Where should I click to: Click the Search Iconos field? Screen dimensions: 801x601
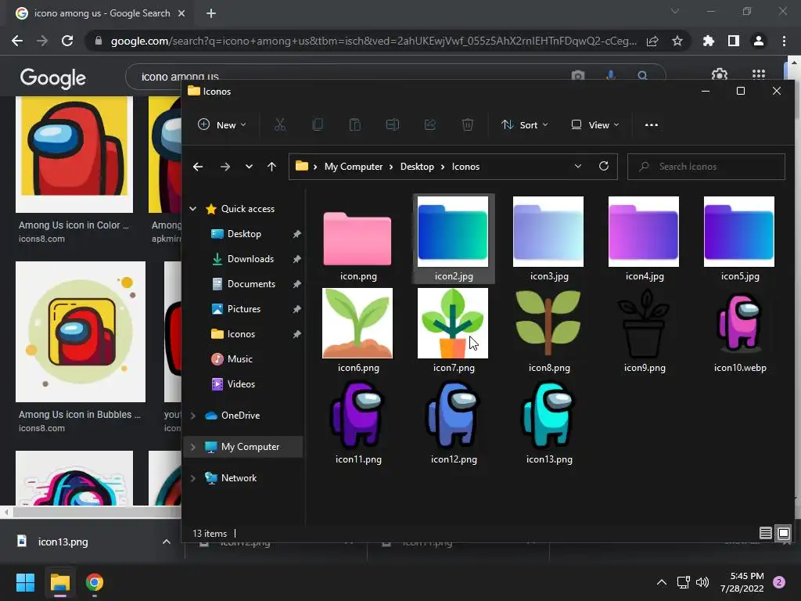tap(706, 167)
